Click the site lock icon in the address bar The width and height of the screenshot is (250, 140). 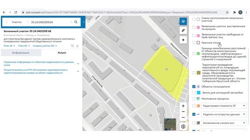[x=23, y=12]
